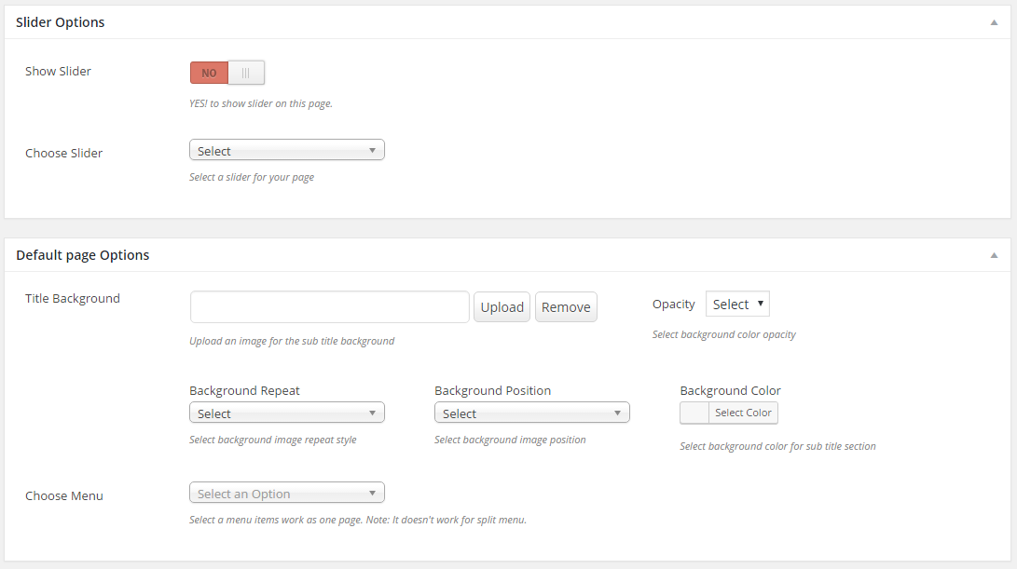
Task: Click the Choose Menu field label
Action: (x=63, y=496)
